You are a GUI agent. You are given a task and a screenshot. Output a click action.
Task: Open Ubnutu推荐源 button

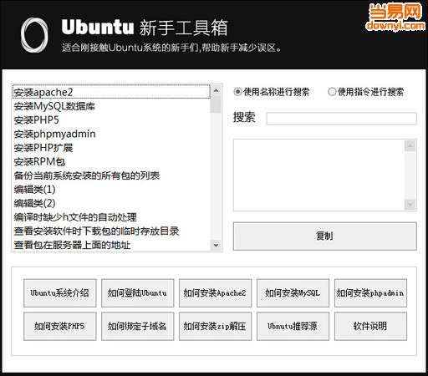(x=293, y=326)
